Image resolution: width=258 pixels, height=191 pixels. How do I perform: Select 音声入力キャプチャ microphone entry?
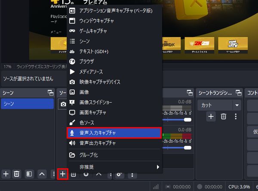[114, 133]
